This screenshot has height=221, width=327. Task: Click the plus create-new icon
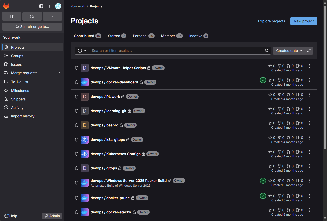(50, 6)
